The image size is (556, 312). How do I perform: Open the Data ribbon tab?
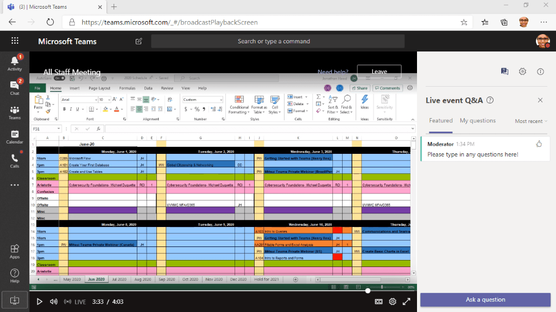148,88
